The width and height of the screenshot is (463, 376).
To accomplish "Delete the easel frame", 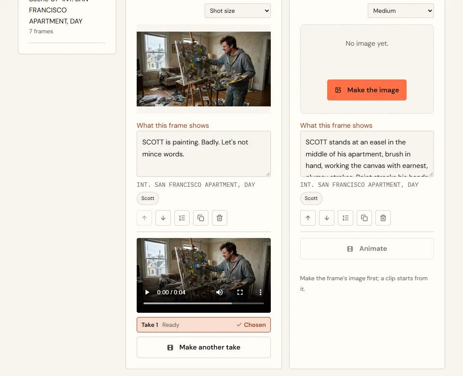I will [x=383, y=218].
